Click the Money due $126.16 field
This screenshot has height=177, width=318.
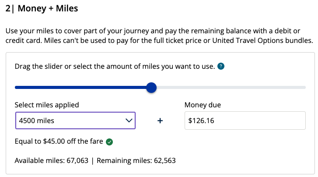pyautogui.click(x=245, y=120)
